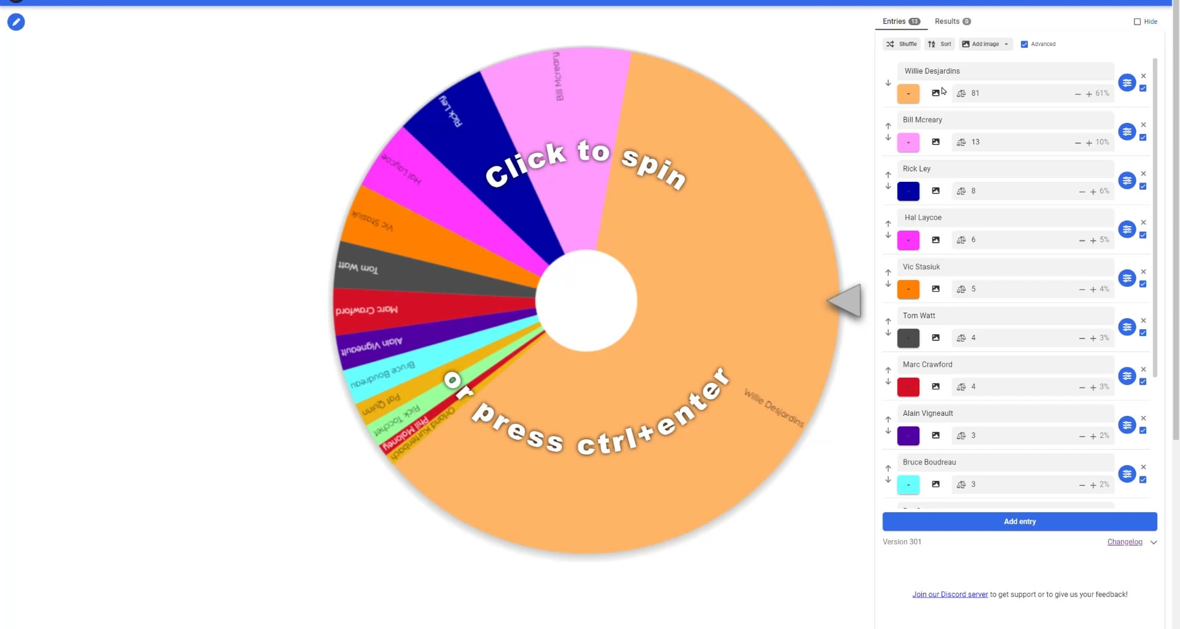
Task: Enable the Hide checkbox
Action: (x=1137, y=21)
